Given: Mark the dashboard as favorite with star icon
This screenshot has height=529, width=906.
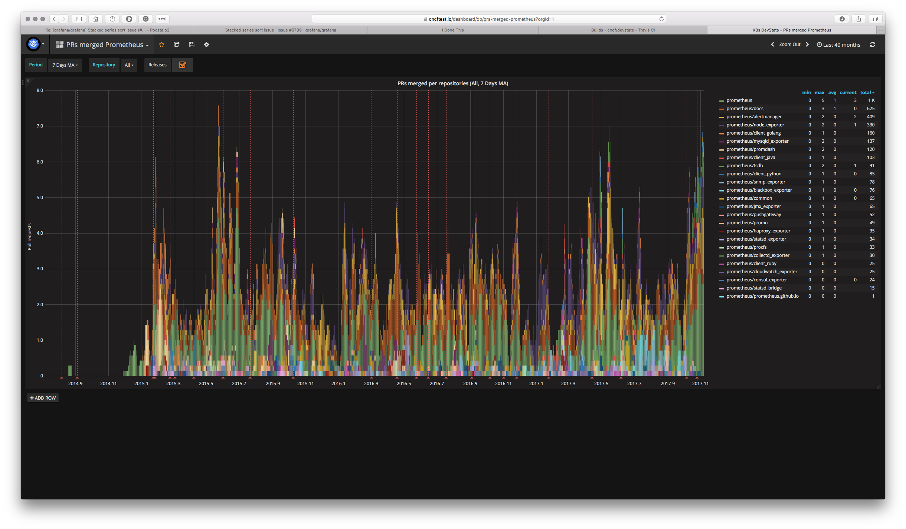Looking at the screenshot, I should coord(161,44).
